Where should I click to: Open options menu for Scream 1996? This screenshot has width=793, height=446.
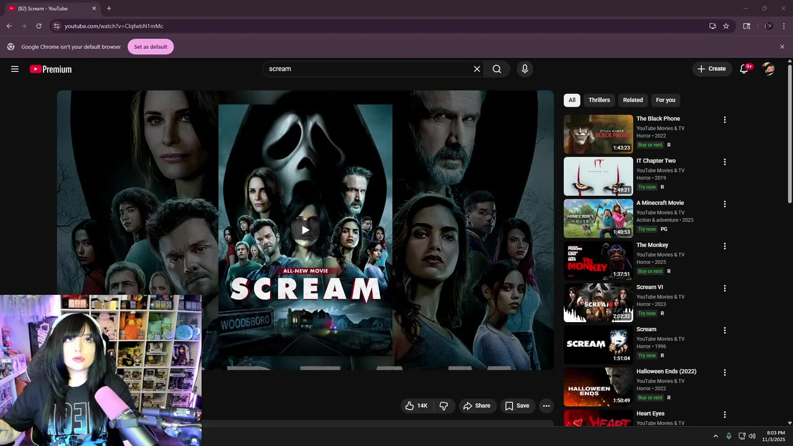coord(725,331)
